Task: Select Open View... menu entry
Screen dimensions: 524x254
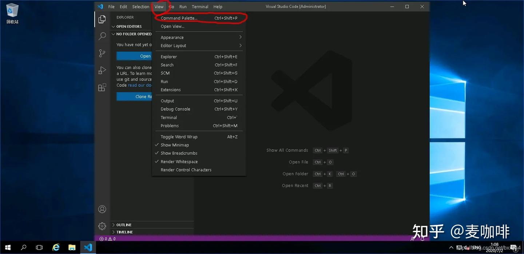Action: tap(199, 27)
